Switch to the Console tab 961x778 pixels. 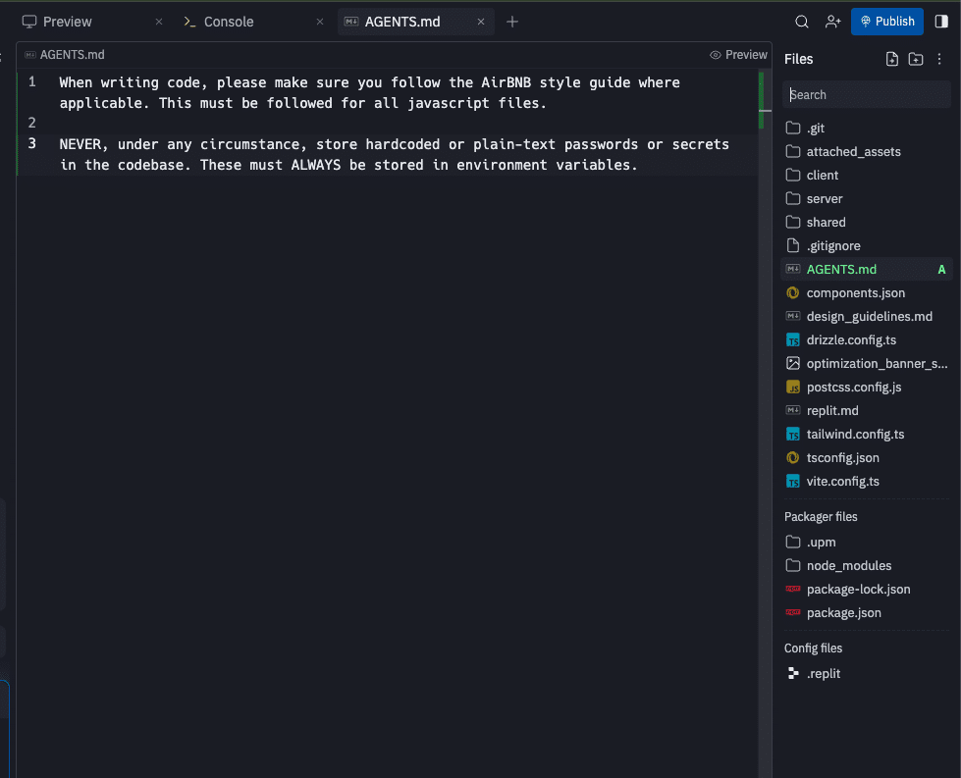tap(228, 22)
